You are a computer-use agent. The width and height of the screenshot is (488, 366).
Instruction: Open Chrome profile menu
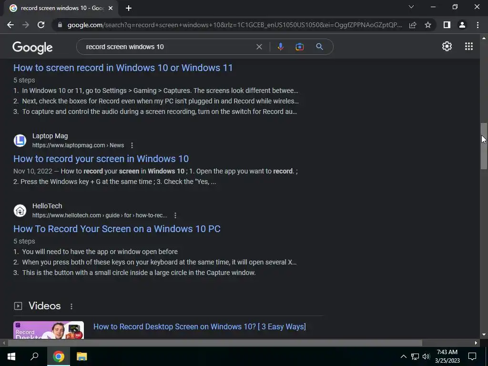462,25
